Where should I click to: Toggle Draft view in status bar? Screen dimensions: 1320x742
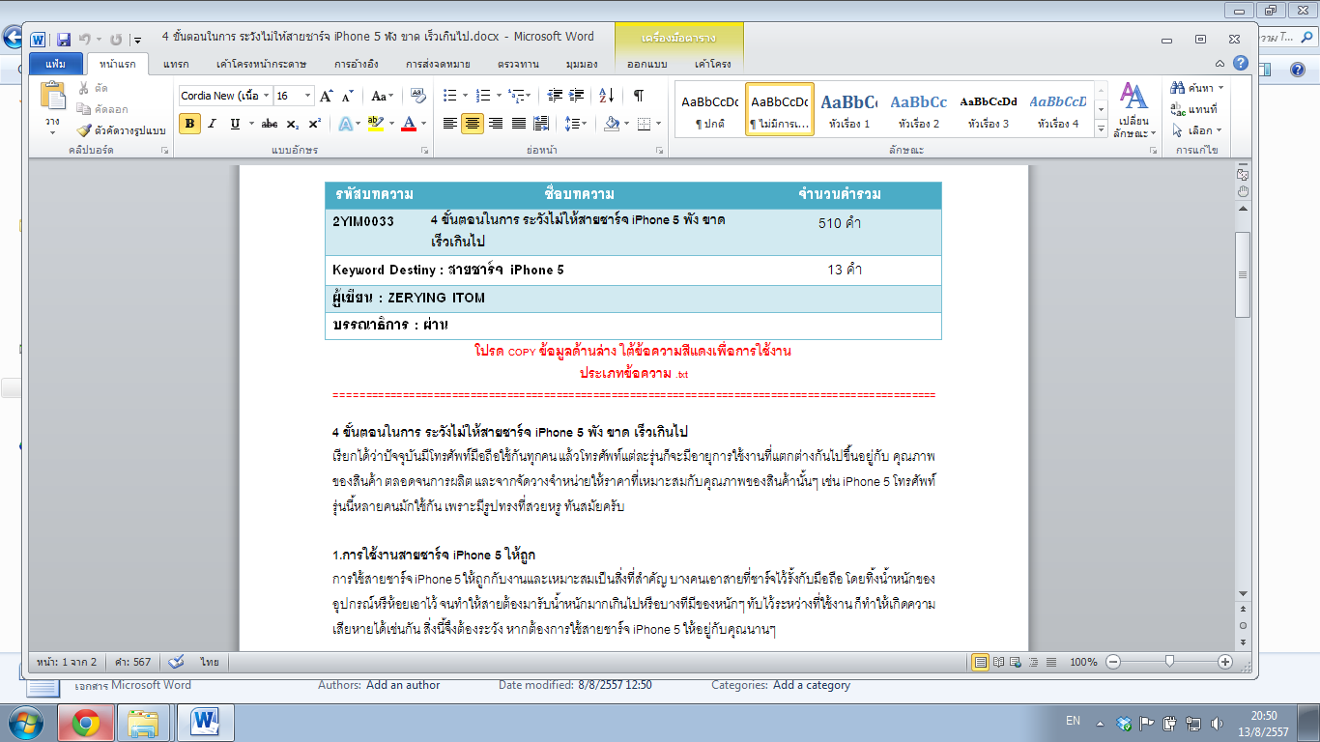(x=1050, y=663)
